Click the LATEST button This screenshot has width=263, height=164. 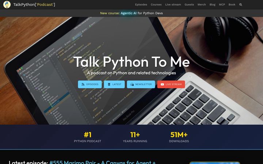[114, 84]
